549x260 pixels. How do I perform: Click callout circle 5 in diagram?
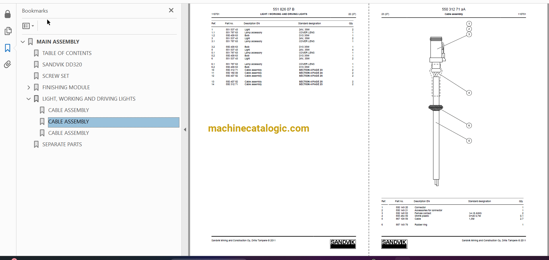pyautogui.click(x=469, y=141)
